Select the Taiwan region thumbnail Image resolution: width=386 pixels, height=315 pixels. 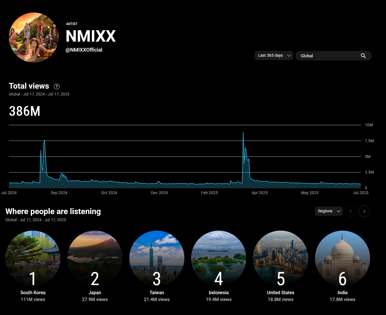(157, 258)
